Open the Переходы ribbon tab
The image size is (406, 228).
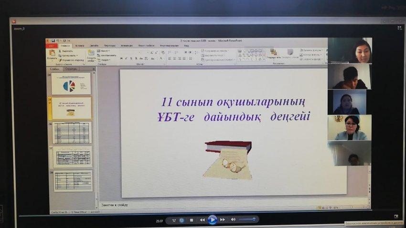[109, 46]
